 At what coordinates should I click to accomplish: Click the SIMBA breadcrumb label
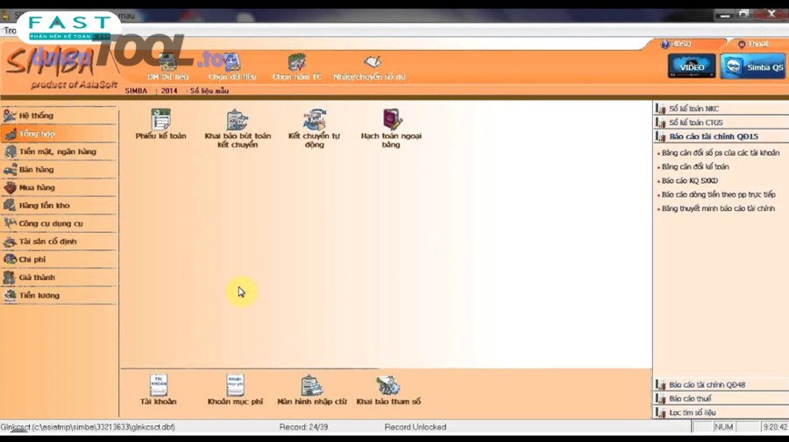[136, 91]
